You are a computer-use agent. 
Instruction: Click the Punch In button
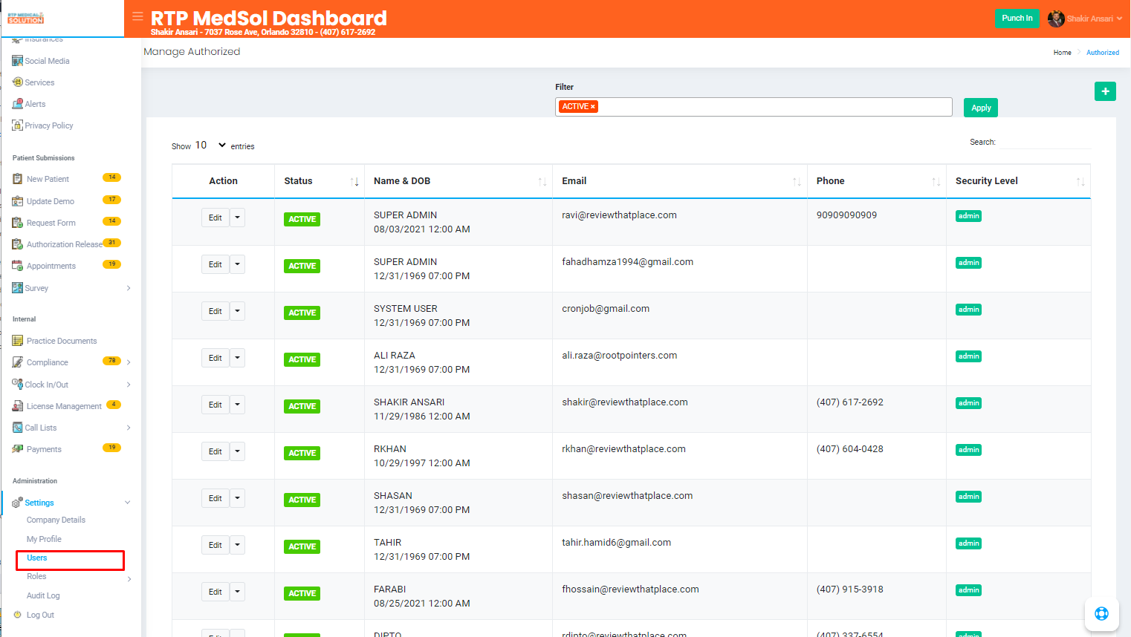(x=1017, y=19)
